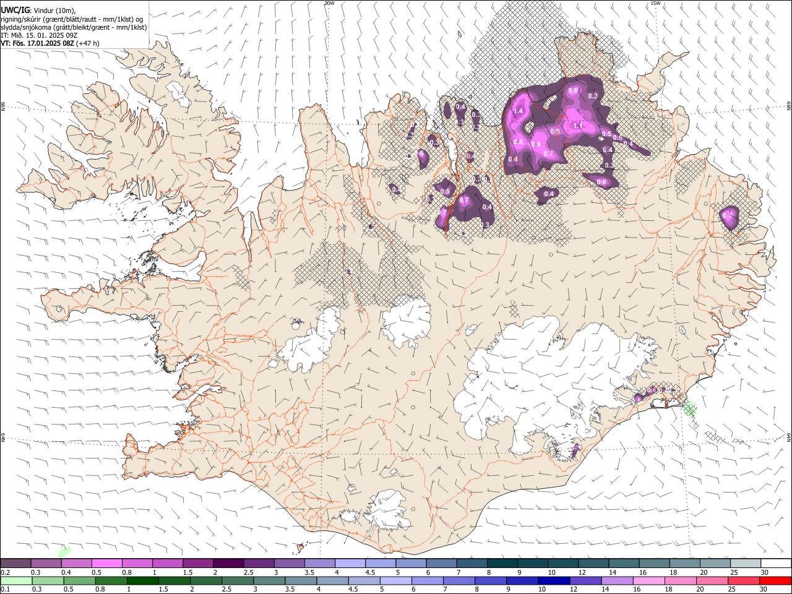Click the '20W' longitude label at the top edge

329,3
